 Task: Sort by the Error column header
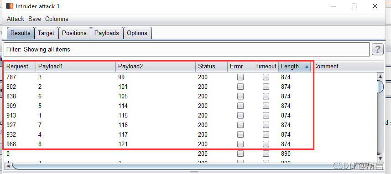[x=240, y=67]
